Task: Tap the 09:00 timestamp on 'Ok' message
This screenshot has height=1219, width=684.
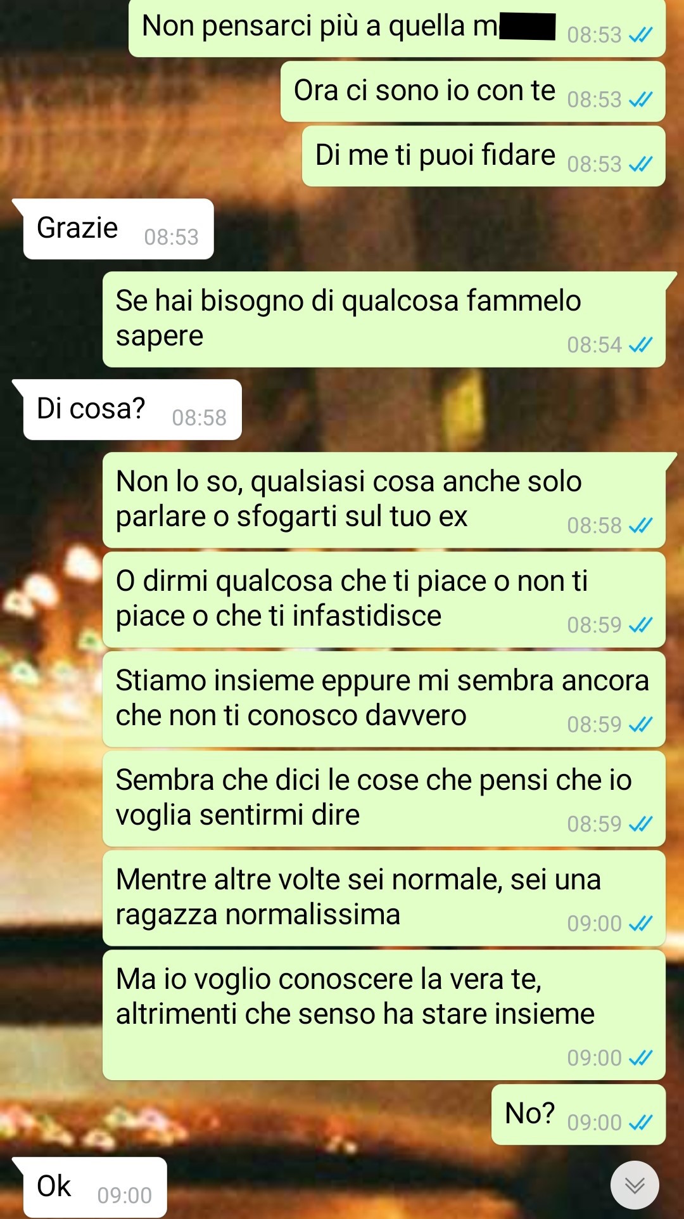Action: pos(124,1196)
